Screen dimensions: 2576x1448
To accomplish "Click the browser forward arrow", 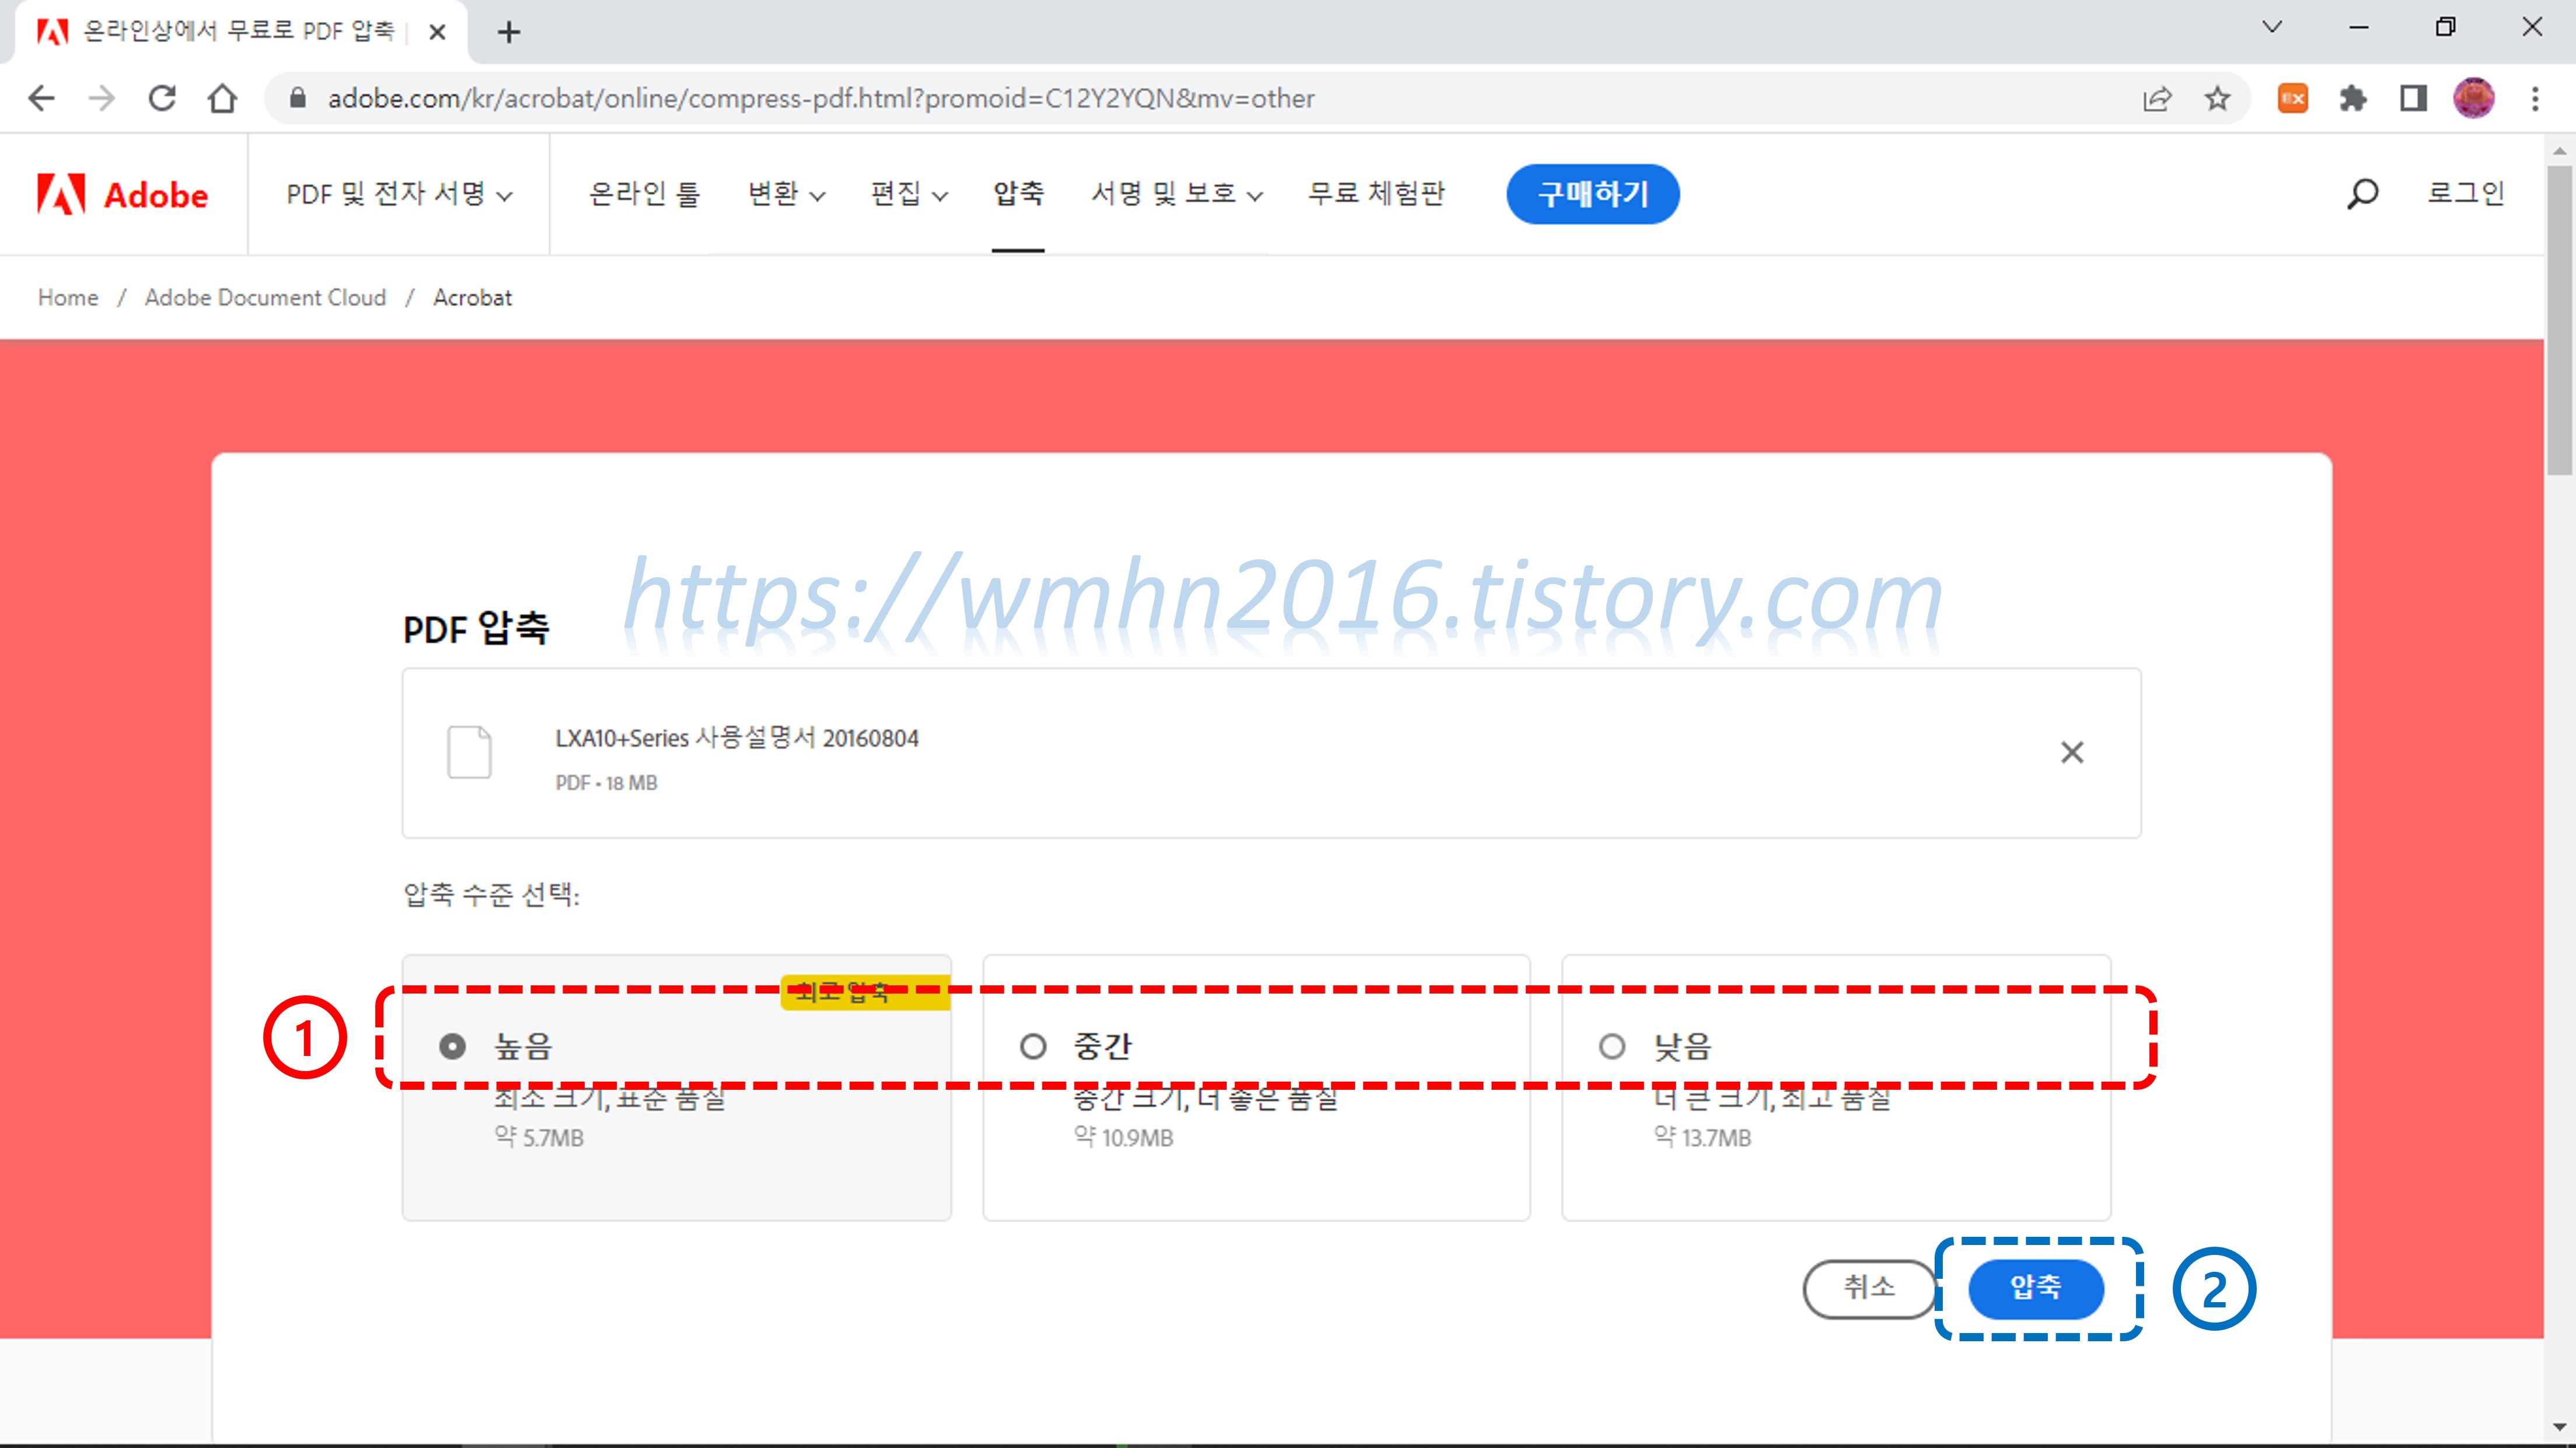I will point(101,98).
